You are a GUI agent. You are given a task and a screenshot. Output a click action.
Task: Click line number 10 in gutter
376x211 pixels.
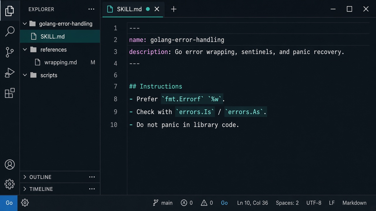click(114, 125)
